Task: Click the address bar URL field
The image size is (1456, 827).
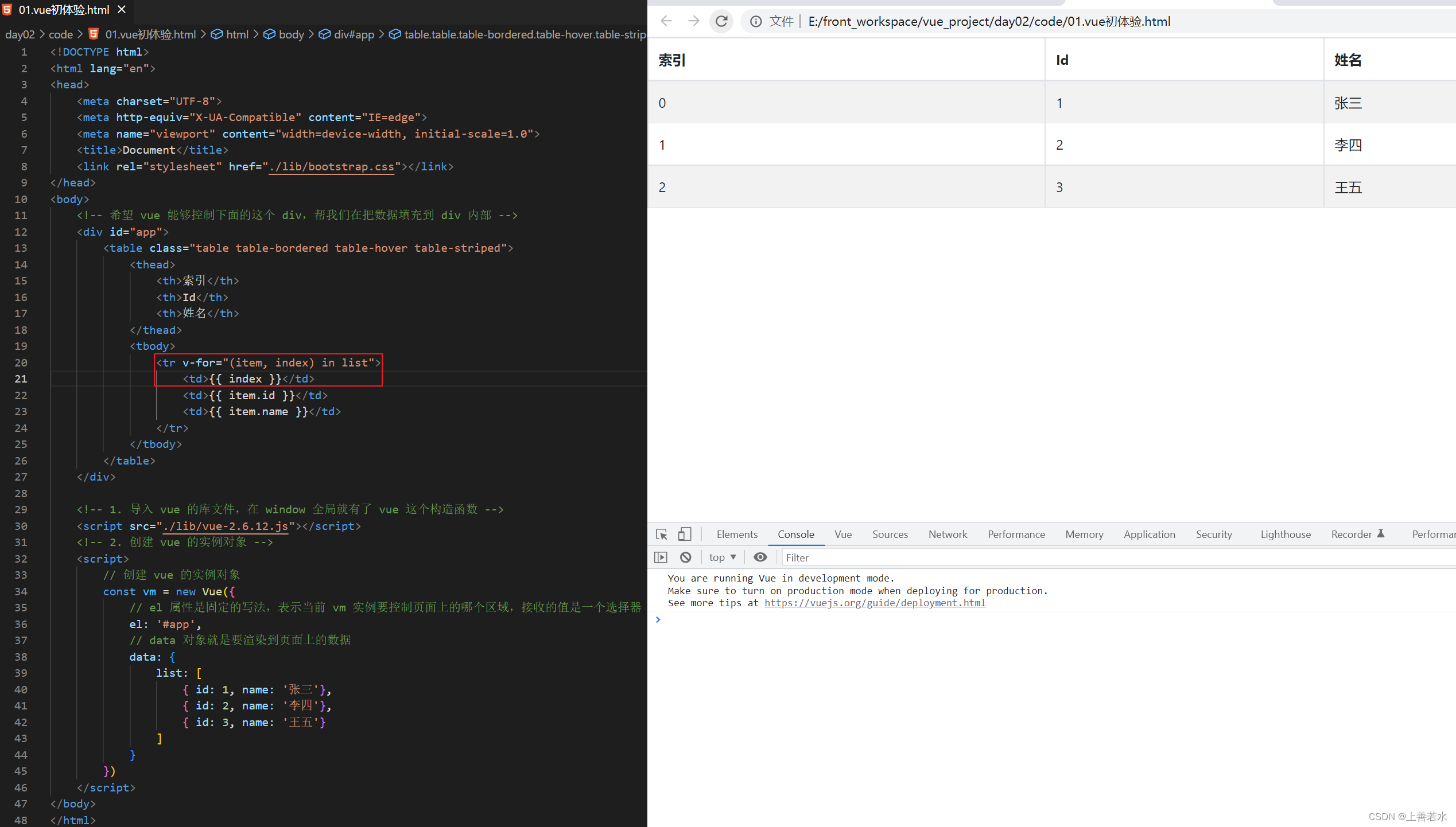Action: [950, 21]
